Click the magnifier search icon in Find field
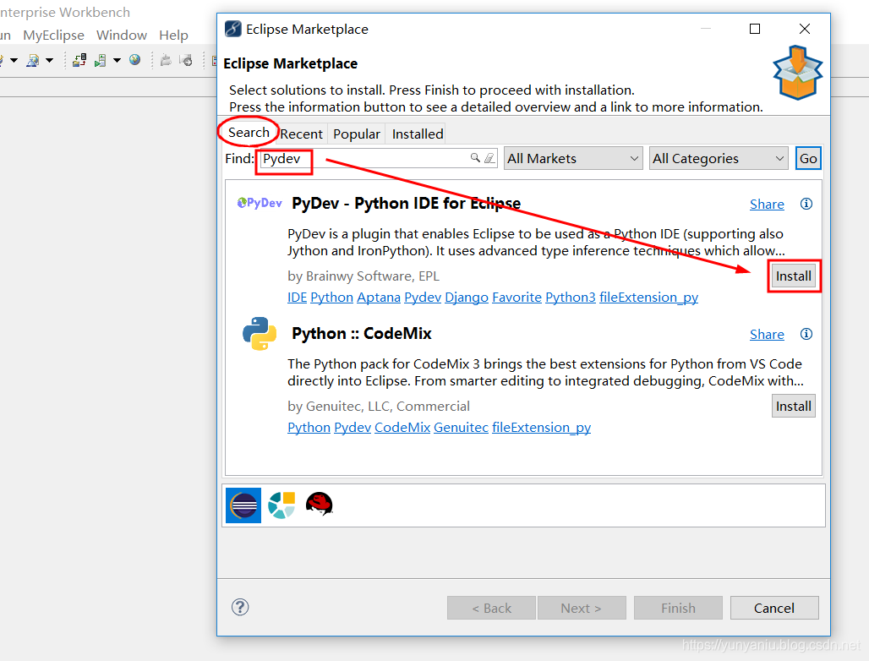 (475, 158)
